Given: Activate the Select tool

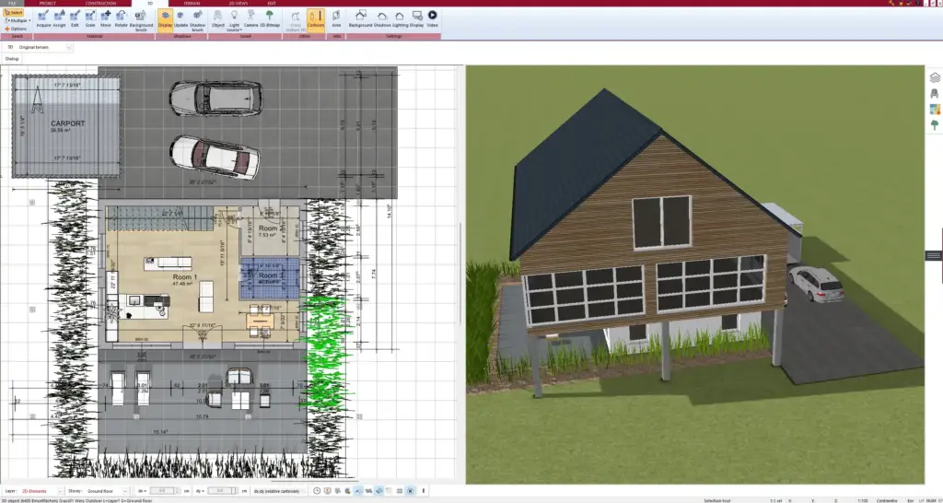Looking at the screenshot, I should pos(14,13).
